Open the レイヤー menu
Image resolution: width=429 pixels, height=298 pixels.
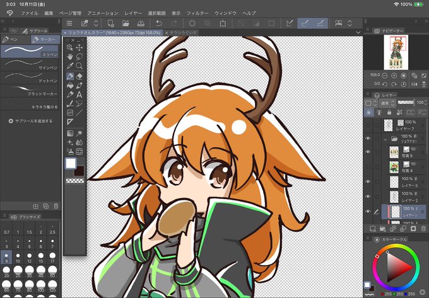tap(133, 13)
